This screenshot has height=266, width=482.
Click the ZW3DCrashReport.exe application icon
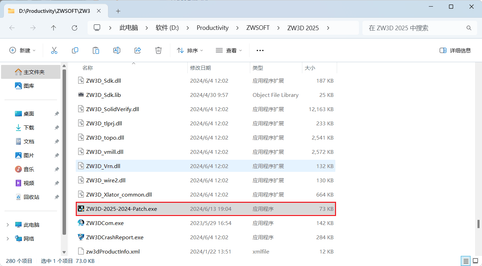click(x=81, y=237)
